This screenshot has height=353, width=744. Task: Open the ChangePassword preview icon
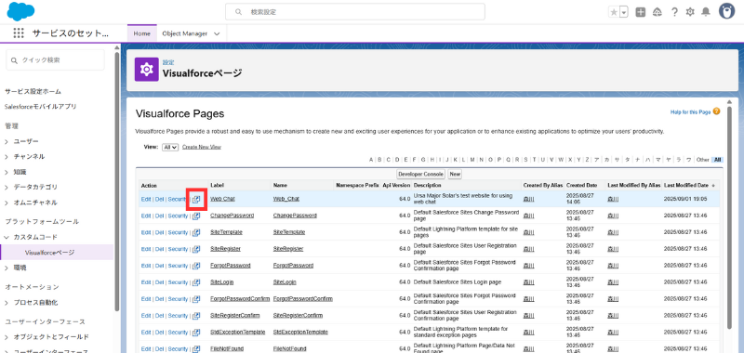(x=196, y=216)
